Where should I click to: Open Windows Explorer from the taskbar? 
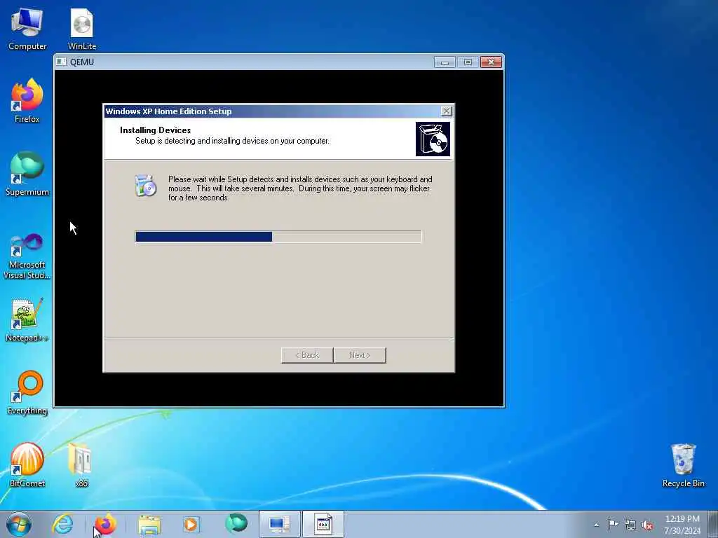pyautogui.click(x=149, y=524)
